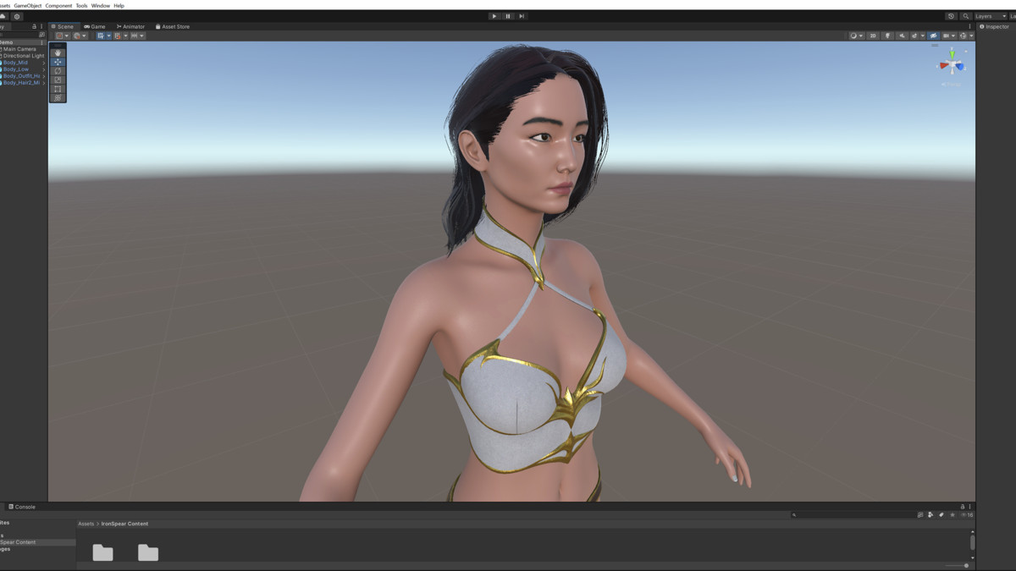Open the snap increment settings
Image resolution: width=1016 pixels, height=571 pixels.
point(135,36)
